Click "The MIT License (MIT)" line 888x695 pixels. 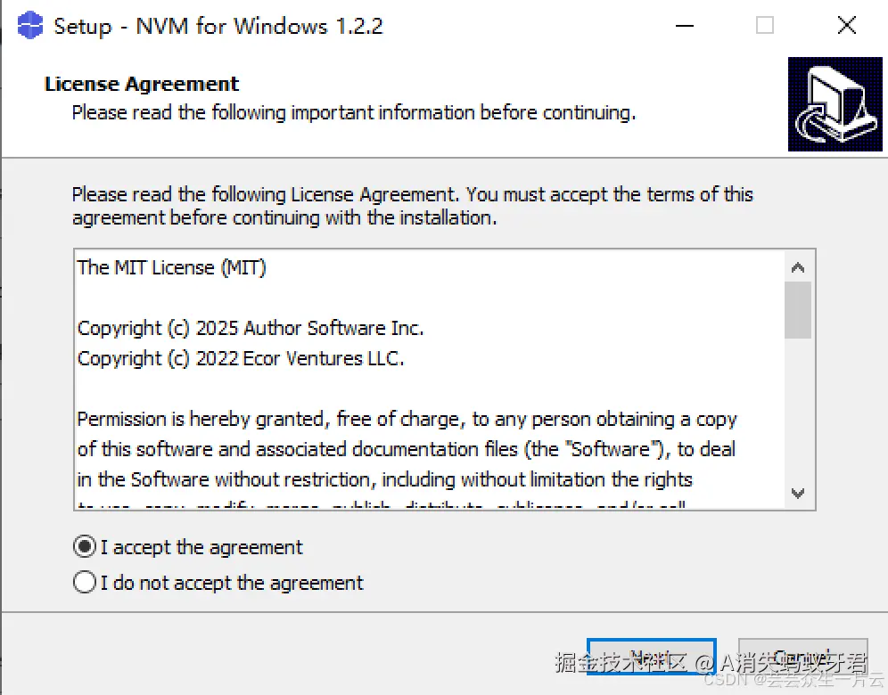(171, 267)
